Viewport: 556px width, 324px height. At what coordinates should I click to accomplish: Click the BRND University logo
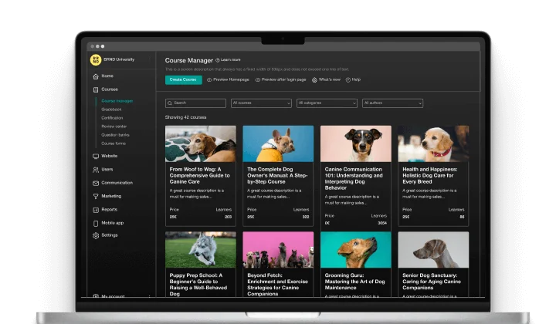click(x=96, y=59)
